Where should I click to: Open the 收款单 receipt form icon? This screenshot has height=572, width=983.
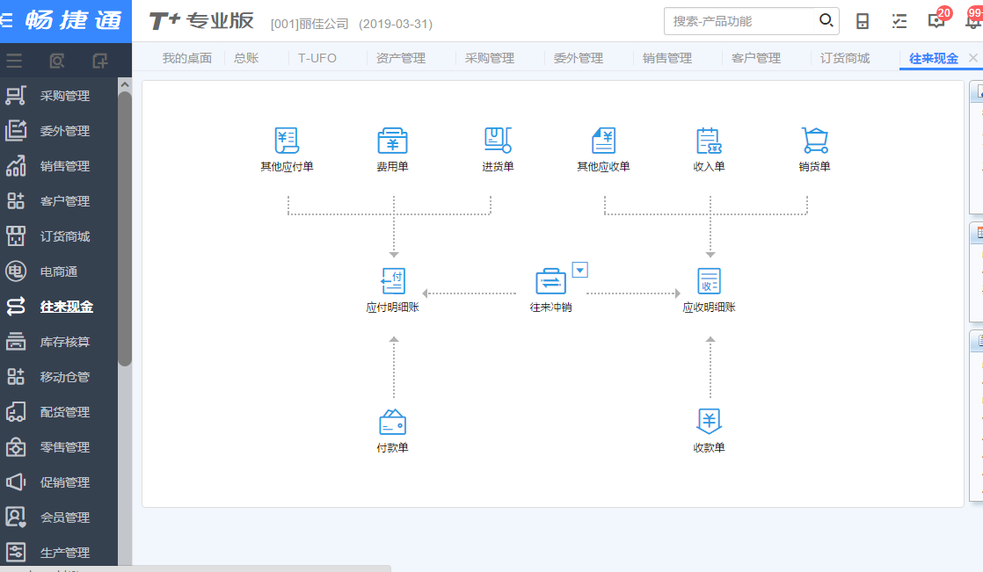709,422
